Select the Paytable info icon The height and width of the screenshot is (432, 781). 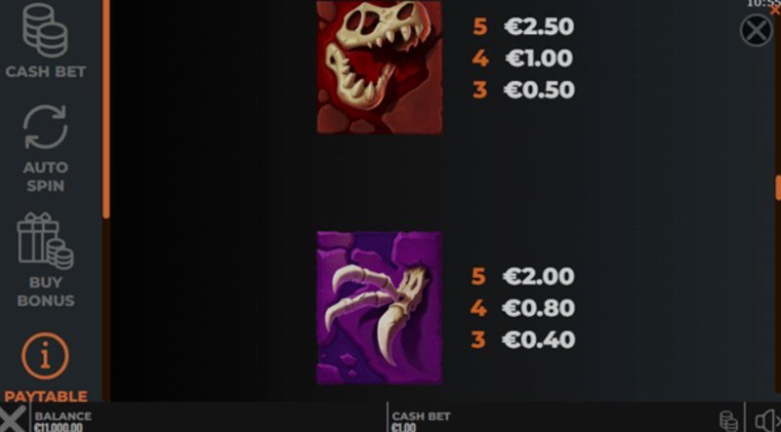(x=45, y=356)
